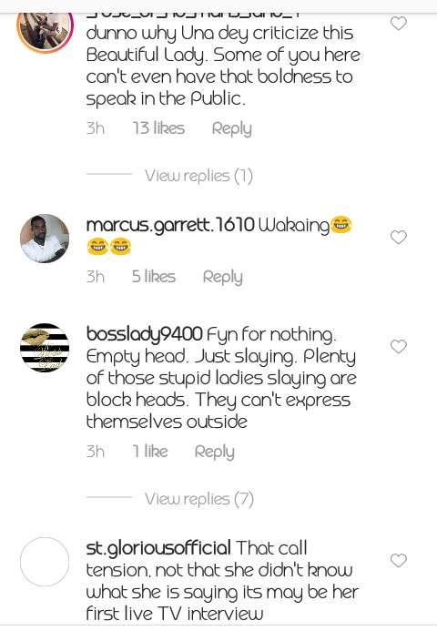The width and height of the screenshot is (437, 631).
Task: Expand View replies (1)
Action: pyautogui.click(x=198, y=176)
